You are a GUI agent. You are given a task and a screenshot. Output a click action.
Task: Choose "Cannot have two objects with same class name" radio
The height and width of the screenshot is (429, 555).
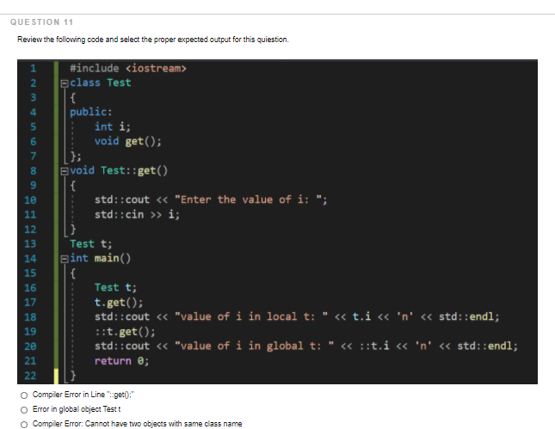(x=24, y=425)
